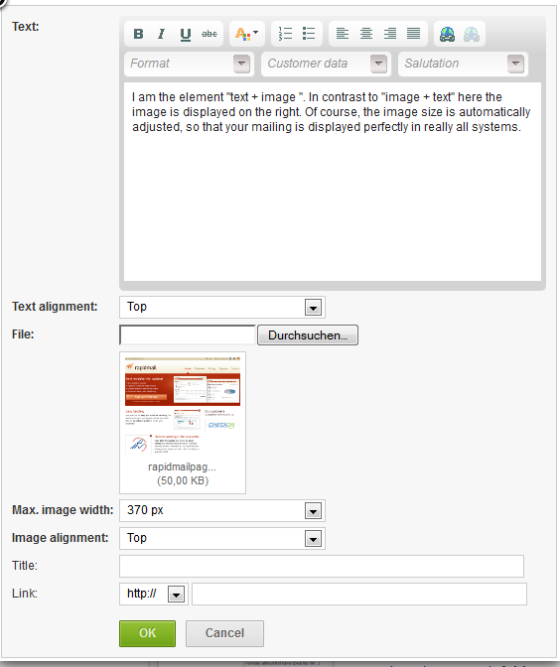The width and height of the screenshot is (560, 667).
Task: Select the rapidmail page image thumbnail
Action: (x=183, y=406)
